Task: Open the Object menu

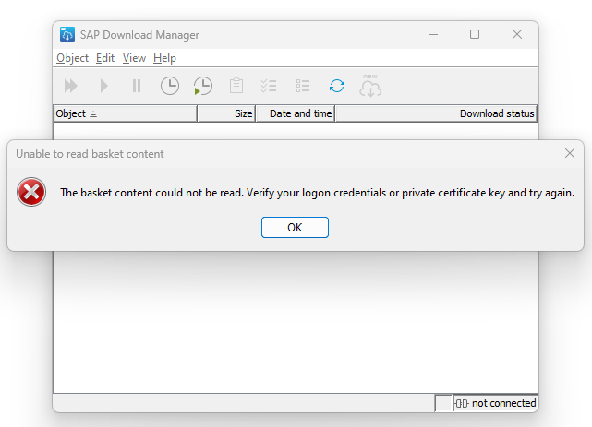Action: tap(72, 58)
